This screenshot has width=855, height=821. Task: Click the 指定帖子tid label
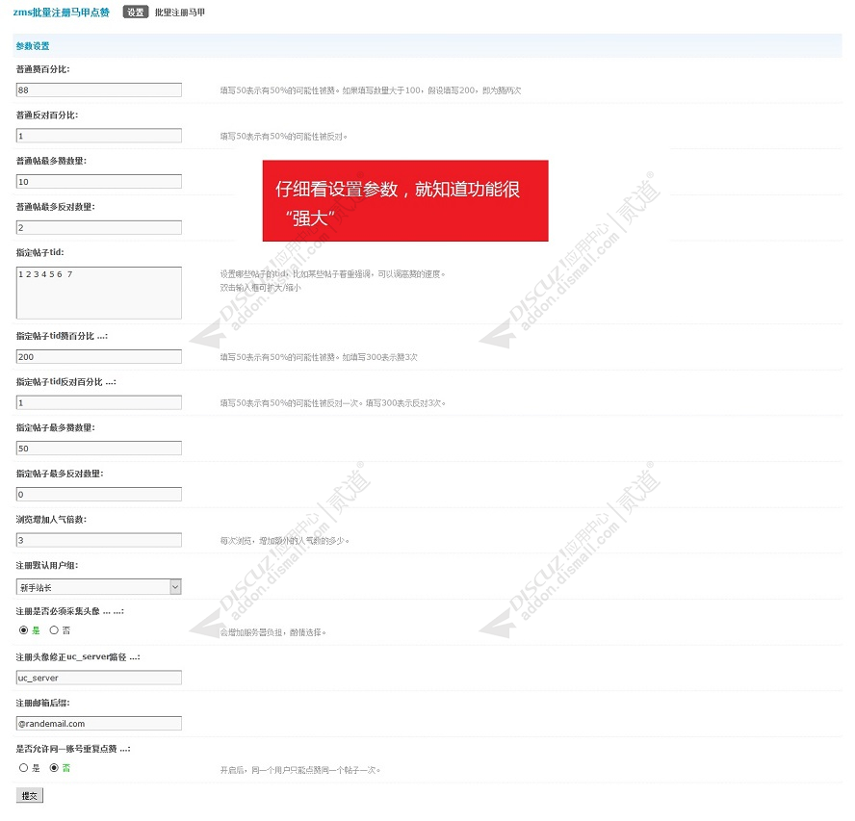point(39,252)
